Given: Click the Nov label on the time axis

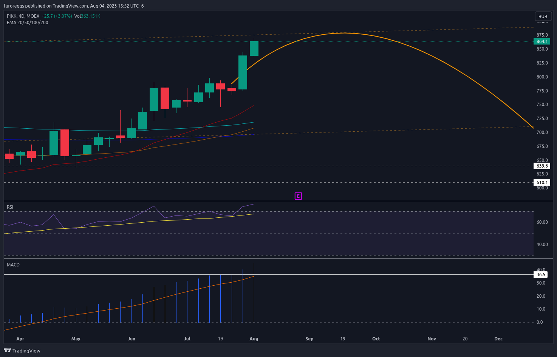Looking at the screenshot, I should [x=432, y=339].
